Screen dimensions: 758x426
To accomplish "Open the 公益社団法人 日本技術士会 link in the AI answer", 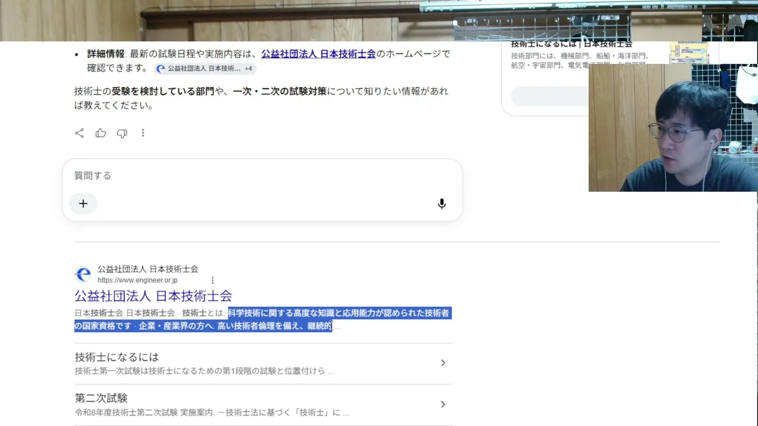I will click(x=319, y=54).
